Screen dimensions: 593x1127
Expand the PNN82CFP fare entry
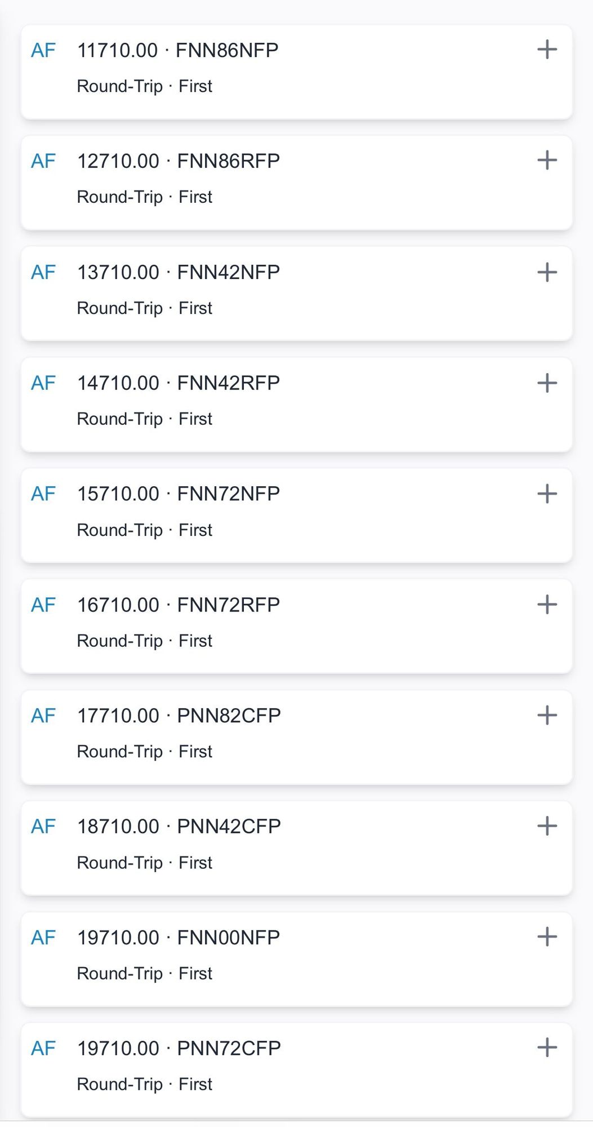click(x=547, y=716)
